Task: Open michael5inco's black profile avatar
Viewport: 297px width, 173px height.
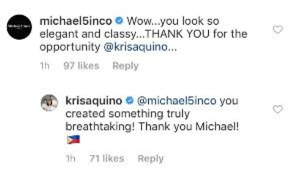Action: point(20,27)
